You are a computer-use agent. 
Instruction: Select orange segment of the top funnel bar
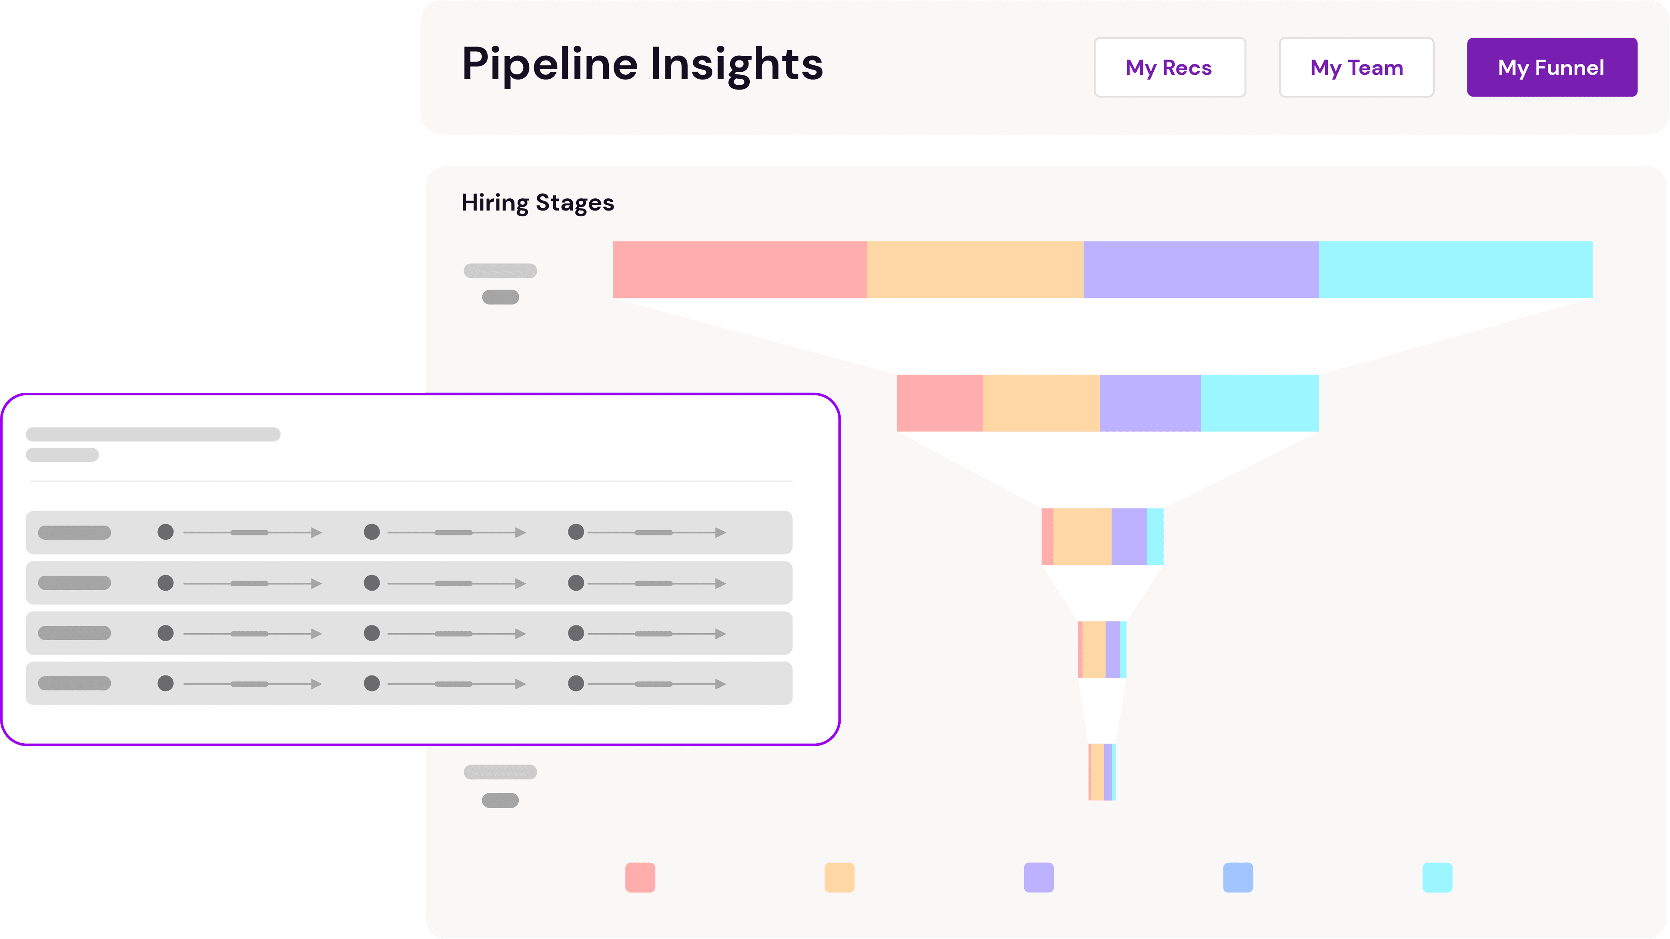(x=974, y=270)
